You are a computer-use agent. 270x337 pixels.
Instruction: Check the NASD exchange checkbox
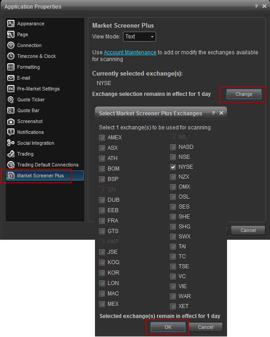pos(173,147)
